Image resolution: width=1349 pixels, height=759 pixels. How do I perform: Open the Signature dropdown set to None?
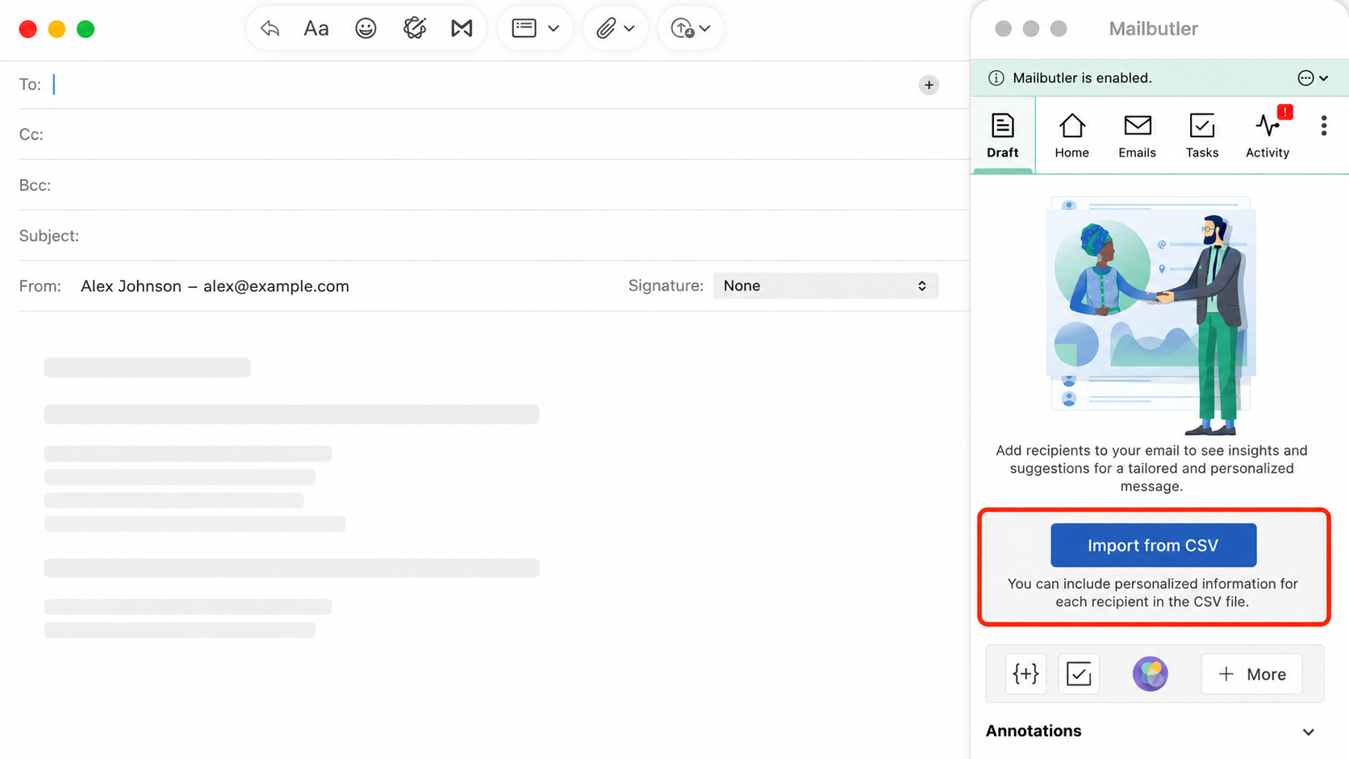pyautogui.click(x=825, y=286)
